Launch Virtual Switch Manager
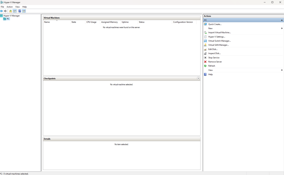Image resolution: width=284 pixels, height=175 pixels. (219, 41)
